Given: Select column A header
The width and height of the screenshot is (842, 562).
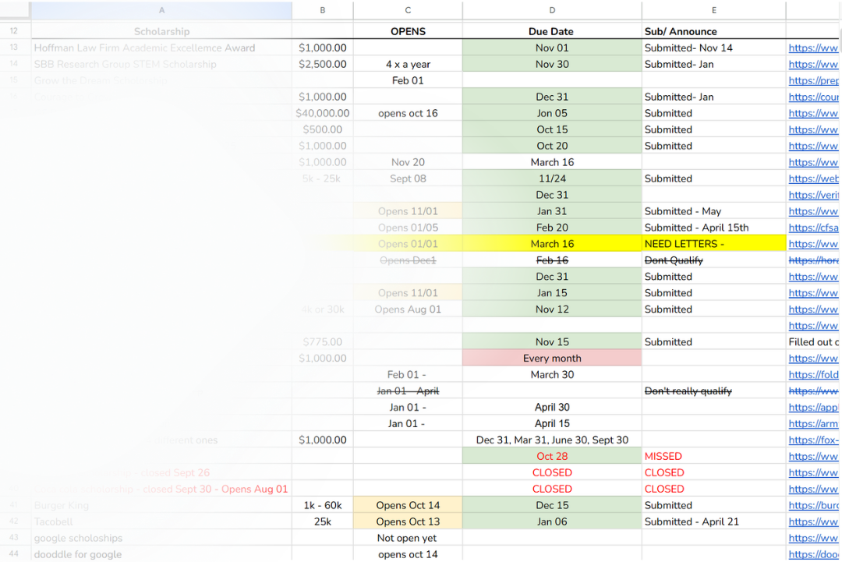Looking at the screenshot, I should tap(161, 10).
